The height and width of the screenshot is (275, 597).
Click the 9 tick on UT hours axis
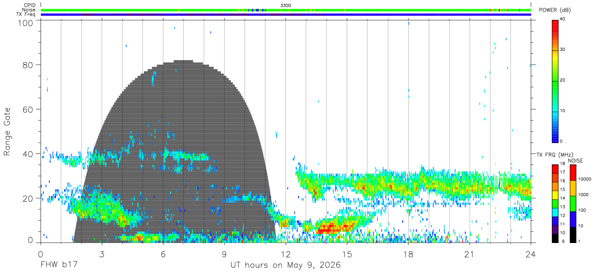(224, 255)
